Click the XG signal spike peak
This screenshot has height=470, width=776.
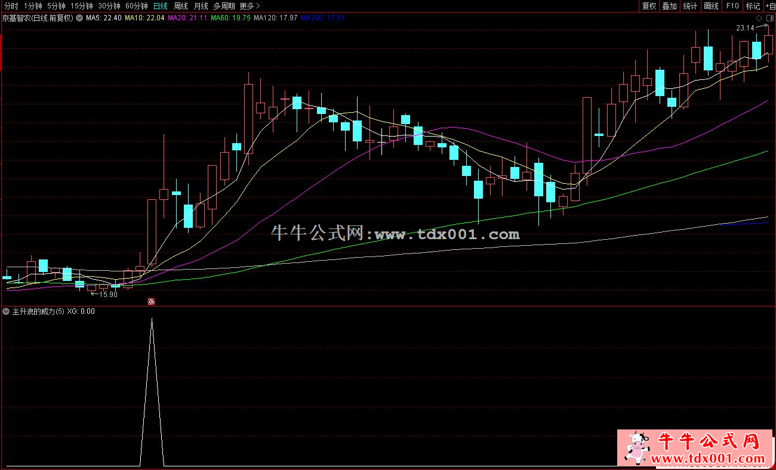pyautogui.click(x=152, y=319)
